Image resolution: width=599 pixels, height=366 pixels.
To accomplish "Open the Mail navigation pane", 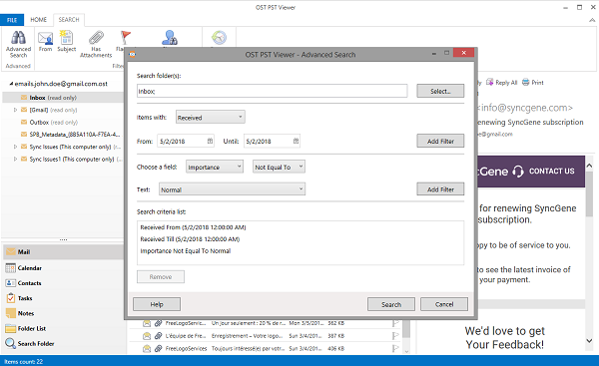I will (64, 252).
